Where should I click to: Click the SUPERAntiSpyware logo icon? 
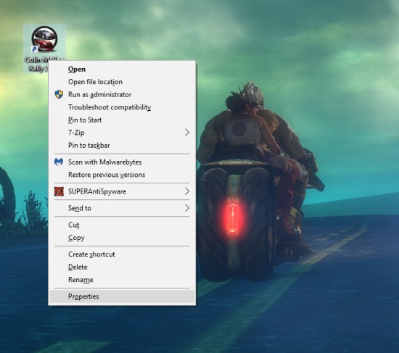[x=59, y=191]
